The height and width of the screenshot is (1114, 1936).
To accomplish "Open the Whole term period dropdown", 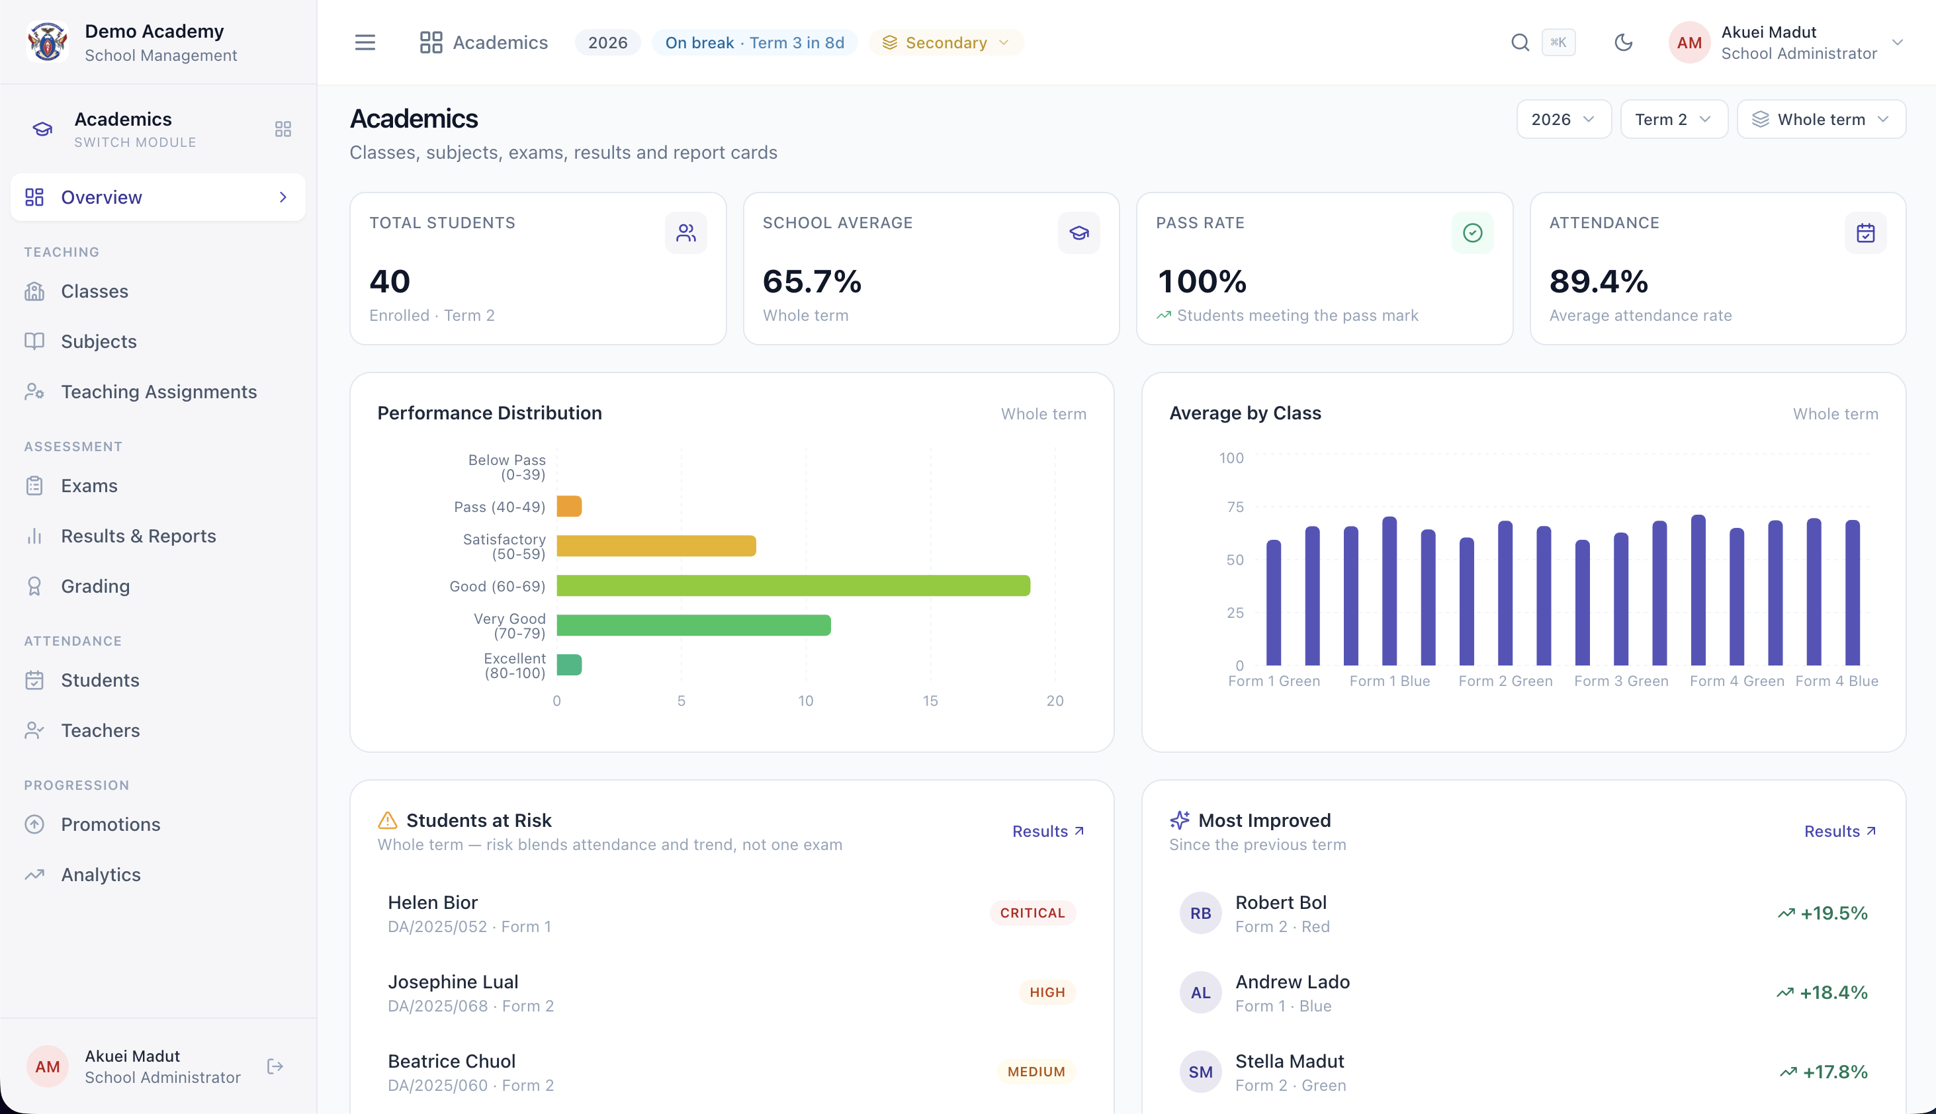I will click(x=1820, y=119).
